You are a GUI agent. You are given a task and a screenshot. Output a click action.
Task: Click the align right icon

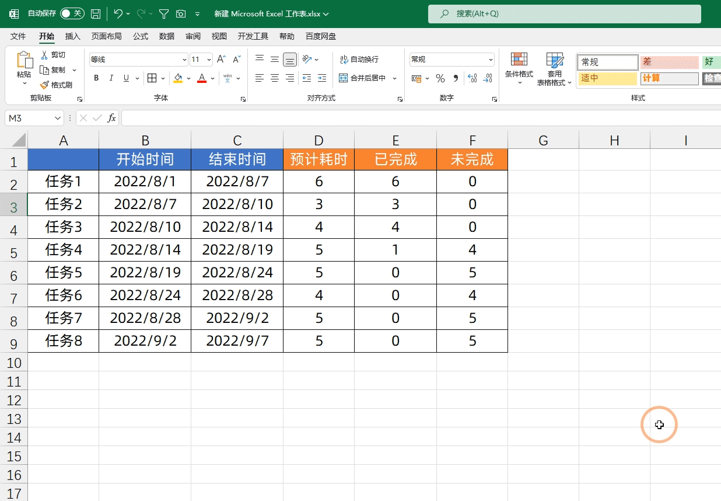290,78
